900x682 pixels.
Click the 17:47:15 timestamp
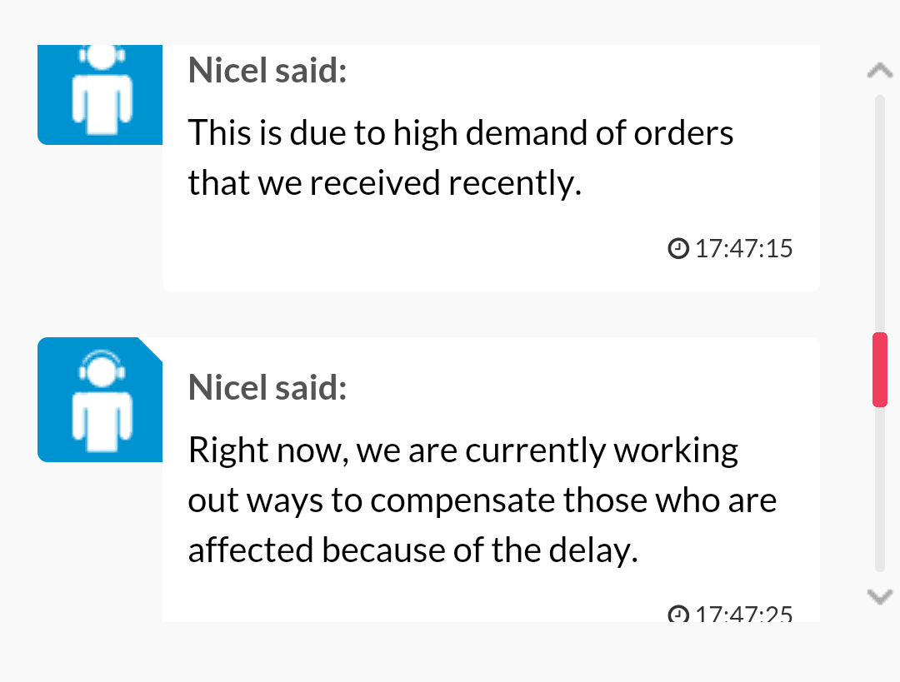pos(743,249)
